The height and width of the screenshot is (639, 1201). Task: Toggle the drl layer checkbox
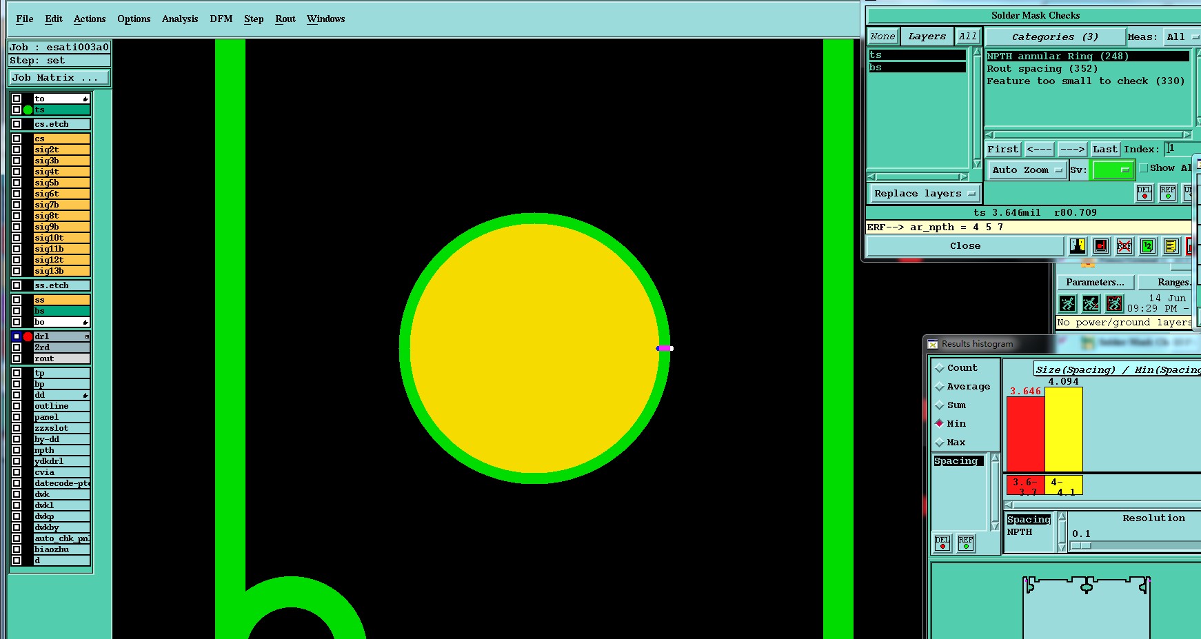[x=17, y=336]
